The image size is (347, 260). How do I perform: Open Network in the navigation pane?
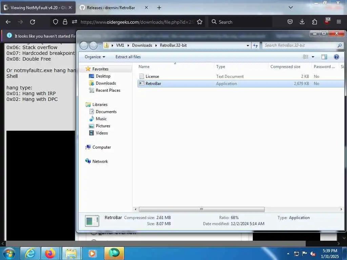click(x=100, y=161)
